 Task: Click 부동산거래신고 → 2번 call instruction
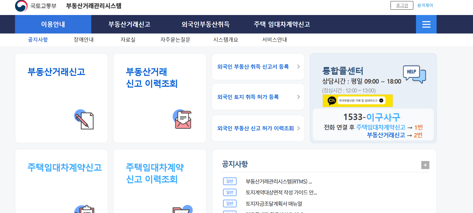395,135
